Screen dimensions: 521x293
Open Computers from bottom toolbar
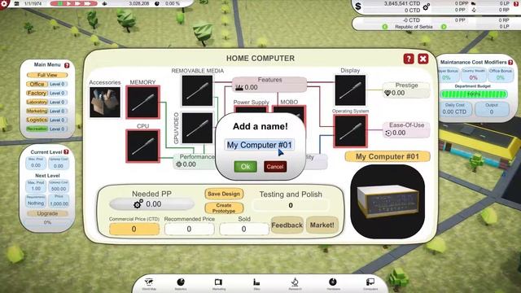click(x=370, y=284)
